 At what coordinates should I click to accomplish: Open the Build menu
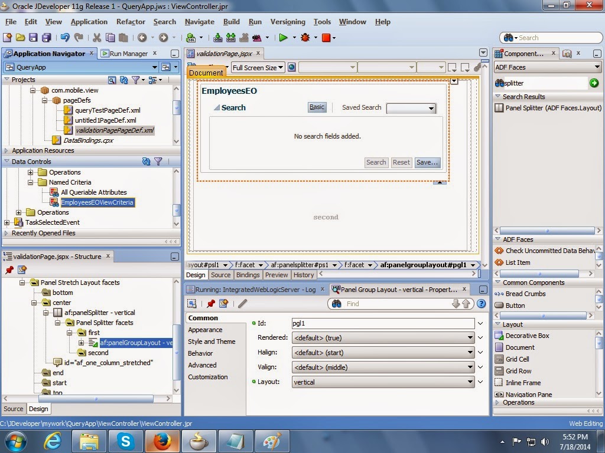tap(232, 22)
